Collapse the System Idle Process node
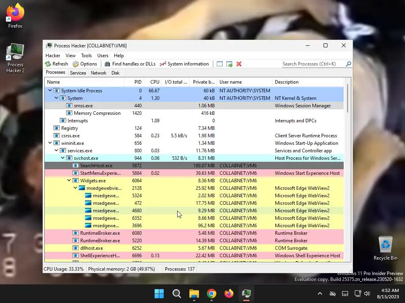The height and width of the screenshot is (303, 405). point(50,90)
